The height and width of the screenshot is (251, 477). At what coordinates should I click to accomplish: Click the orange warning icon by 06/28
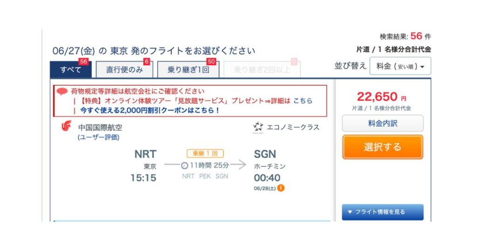point(281,188)
